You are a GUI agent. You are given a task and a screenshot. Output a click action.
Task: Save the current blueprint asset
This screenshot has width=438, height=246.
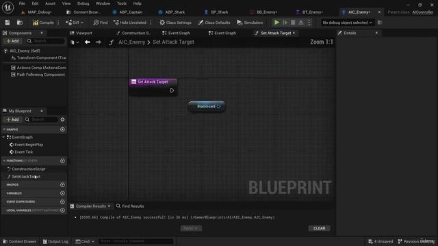click(x=8, y=23)
